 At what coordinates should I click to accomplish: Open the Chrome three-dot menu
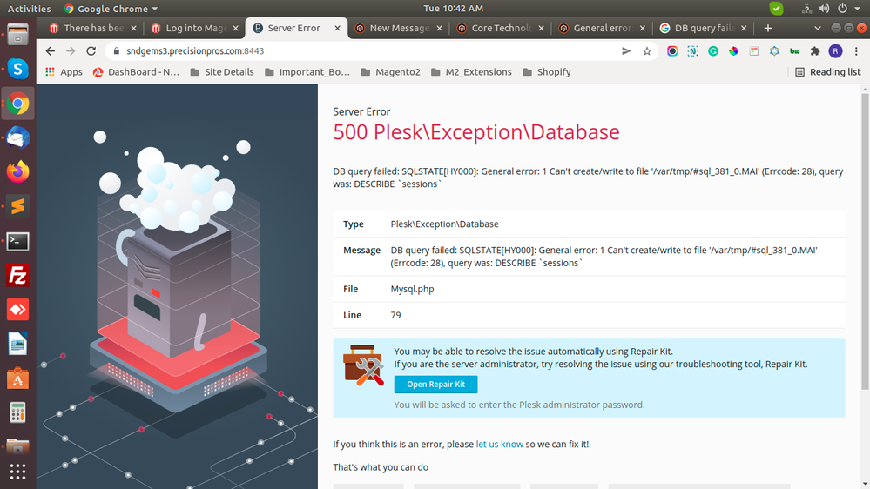pos(855,51)
